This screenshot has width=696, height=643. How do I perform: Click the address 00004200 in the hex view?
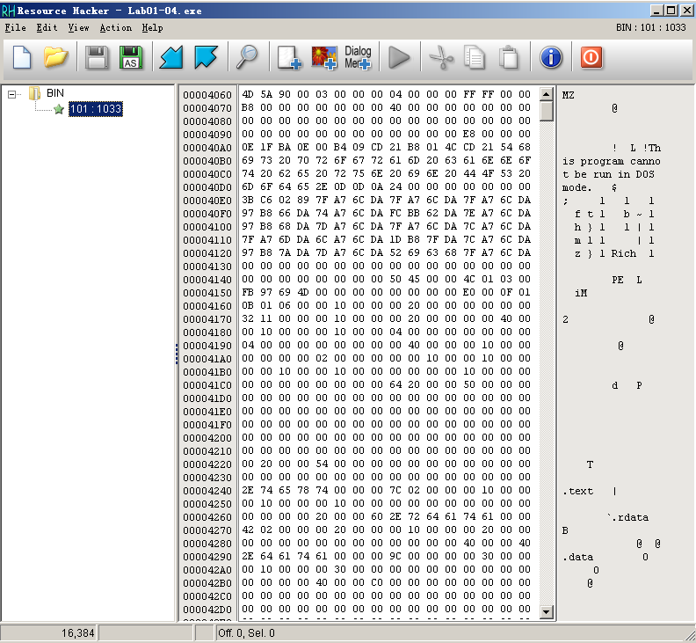click(207, 438)
